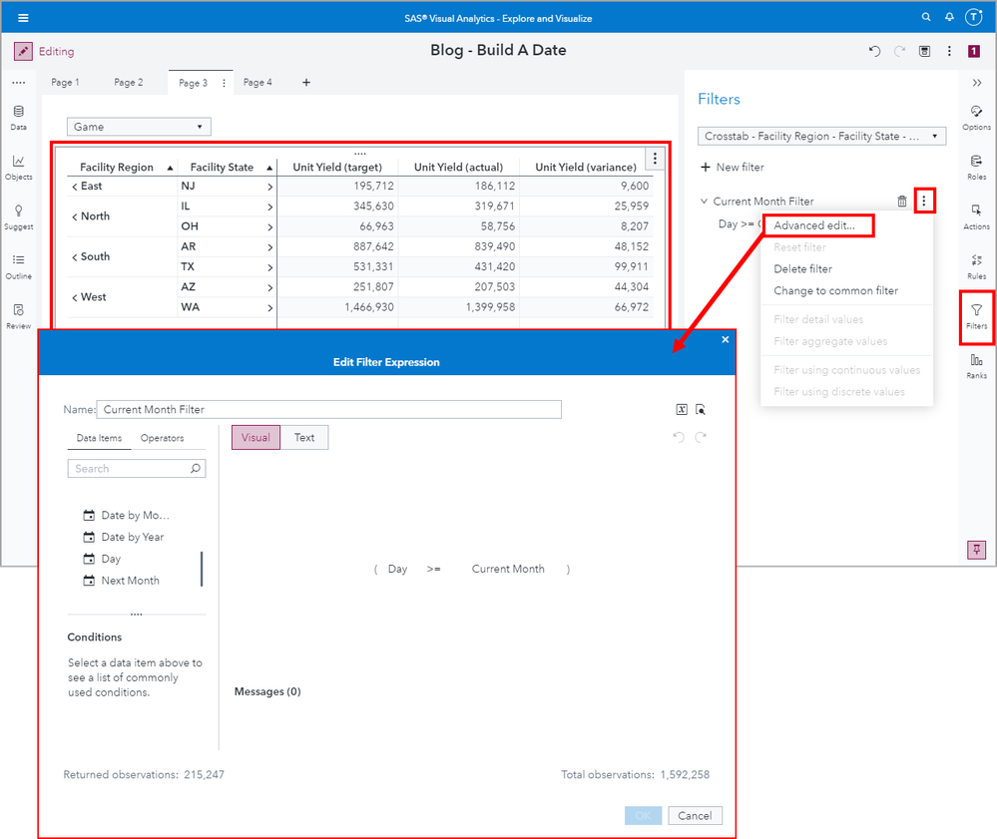Open the Objects pane
The image size is (997, 839).
pyautogui.click(x=18, y=168)
